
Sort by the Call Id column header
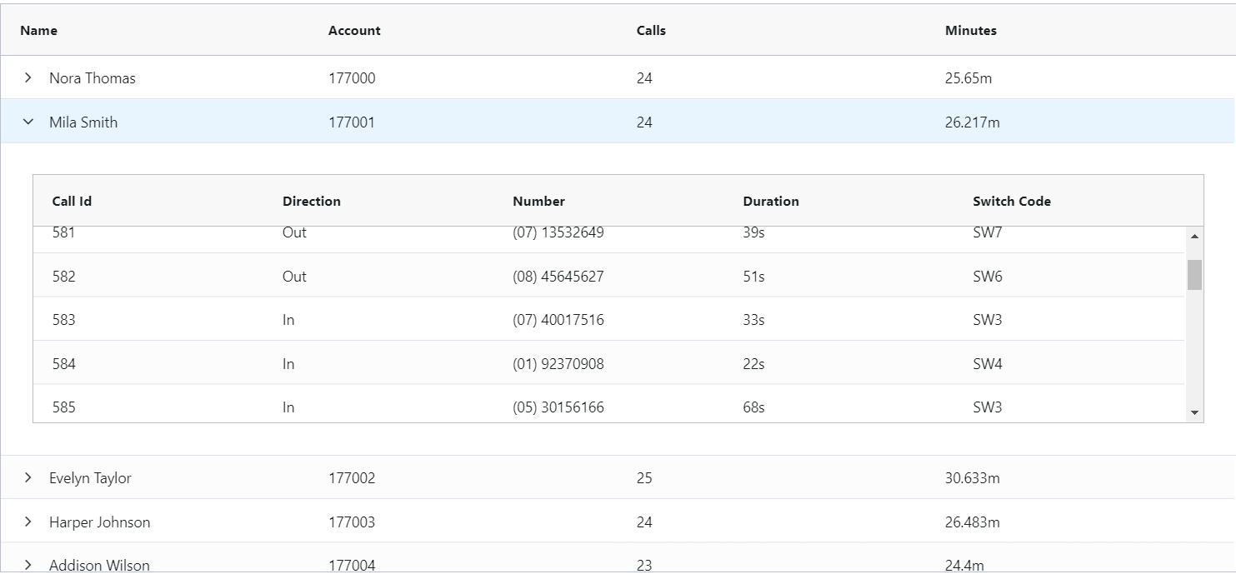point(72,201)
